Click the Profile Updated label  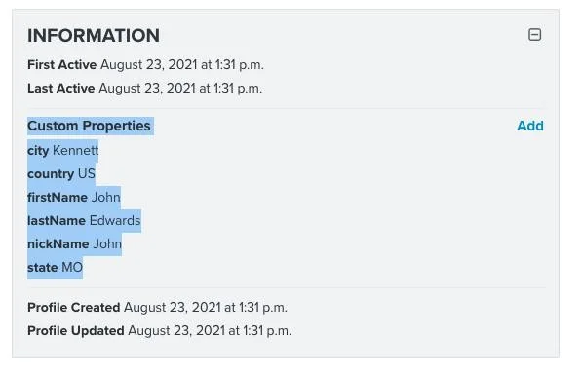coord(76,331)
